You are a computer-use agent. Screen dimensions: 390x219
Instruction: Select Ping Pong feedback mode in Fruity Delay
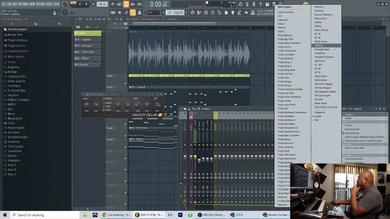[107, 110]
